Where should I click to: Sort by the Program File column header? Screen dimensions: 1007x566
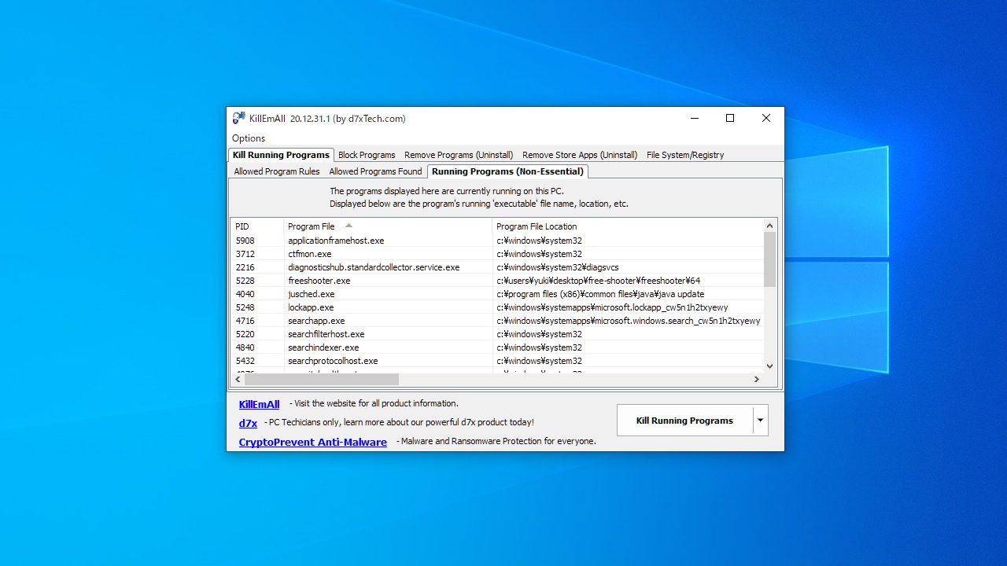[x=388, y=226]
